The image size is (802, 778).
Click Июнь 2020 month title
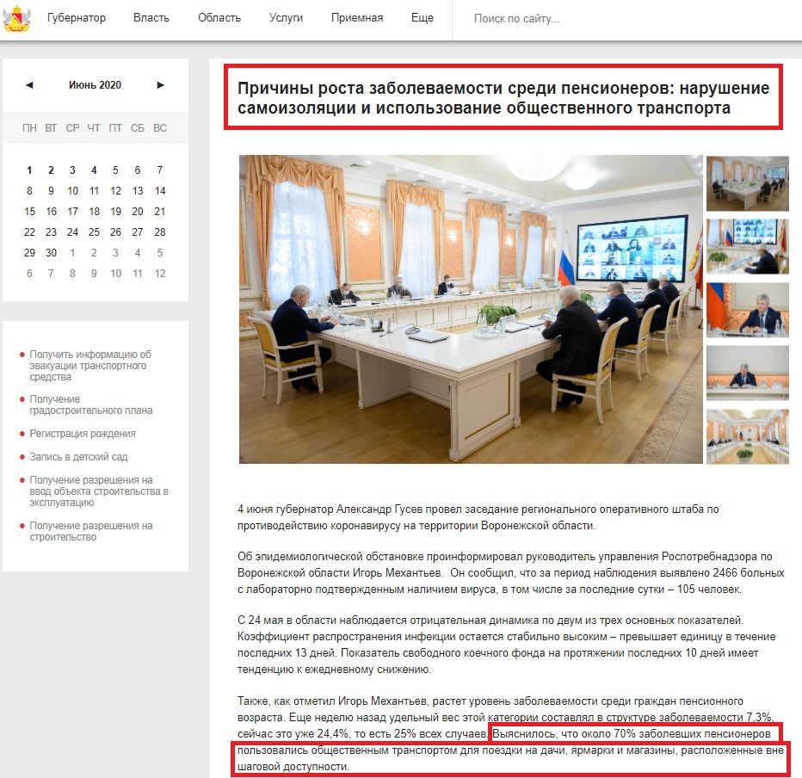pos(96,85)
